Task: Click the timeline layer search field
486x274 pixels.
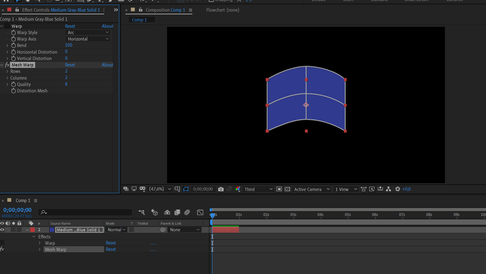Action: pyautogui.click(x=85, y=212)
